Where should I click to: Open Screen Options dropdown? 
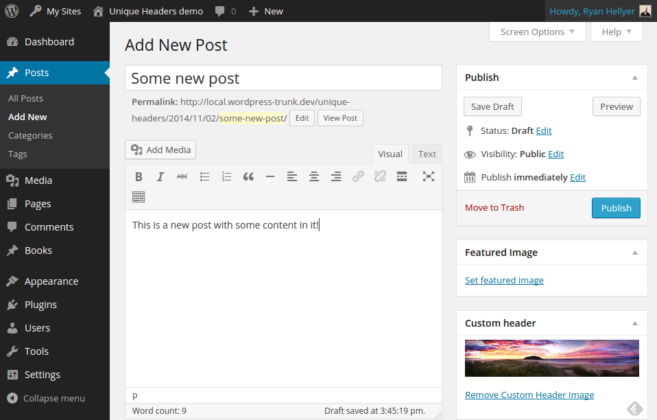[538, 32]
